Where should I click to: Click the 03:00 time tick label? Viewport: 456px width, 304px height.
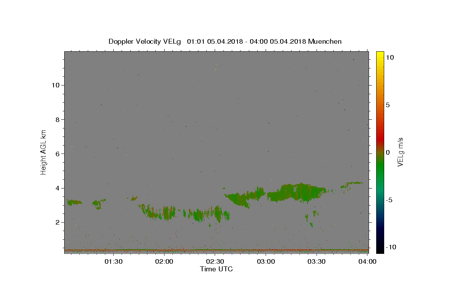[266, 261]
